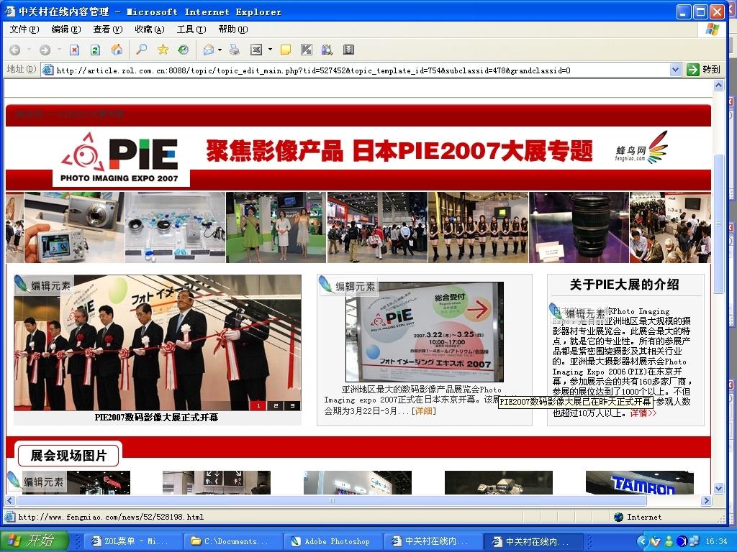This screenshot has width=737, height=552.
Task: Open the 帮助 menu
Action: pyautogui.click(x=233, y=29)
